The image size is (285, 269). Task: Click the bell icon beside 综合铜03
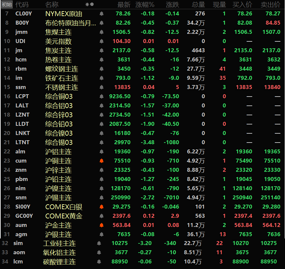(101, 97)
